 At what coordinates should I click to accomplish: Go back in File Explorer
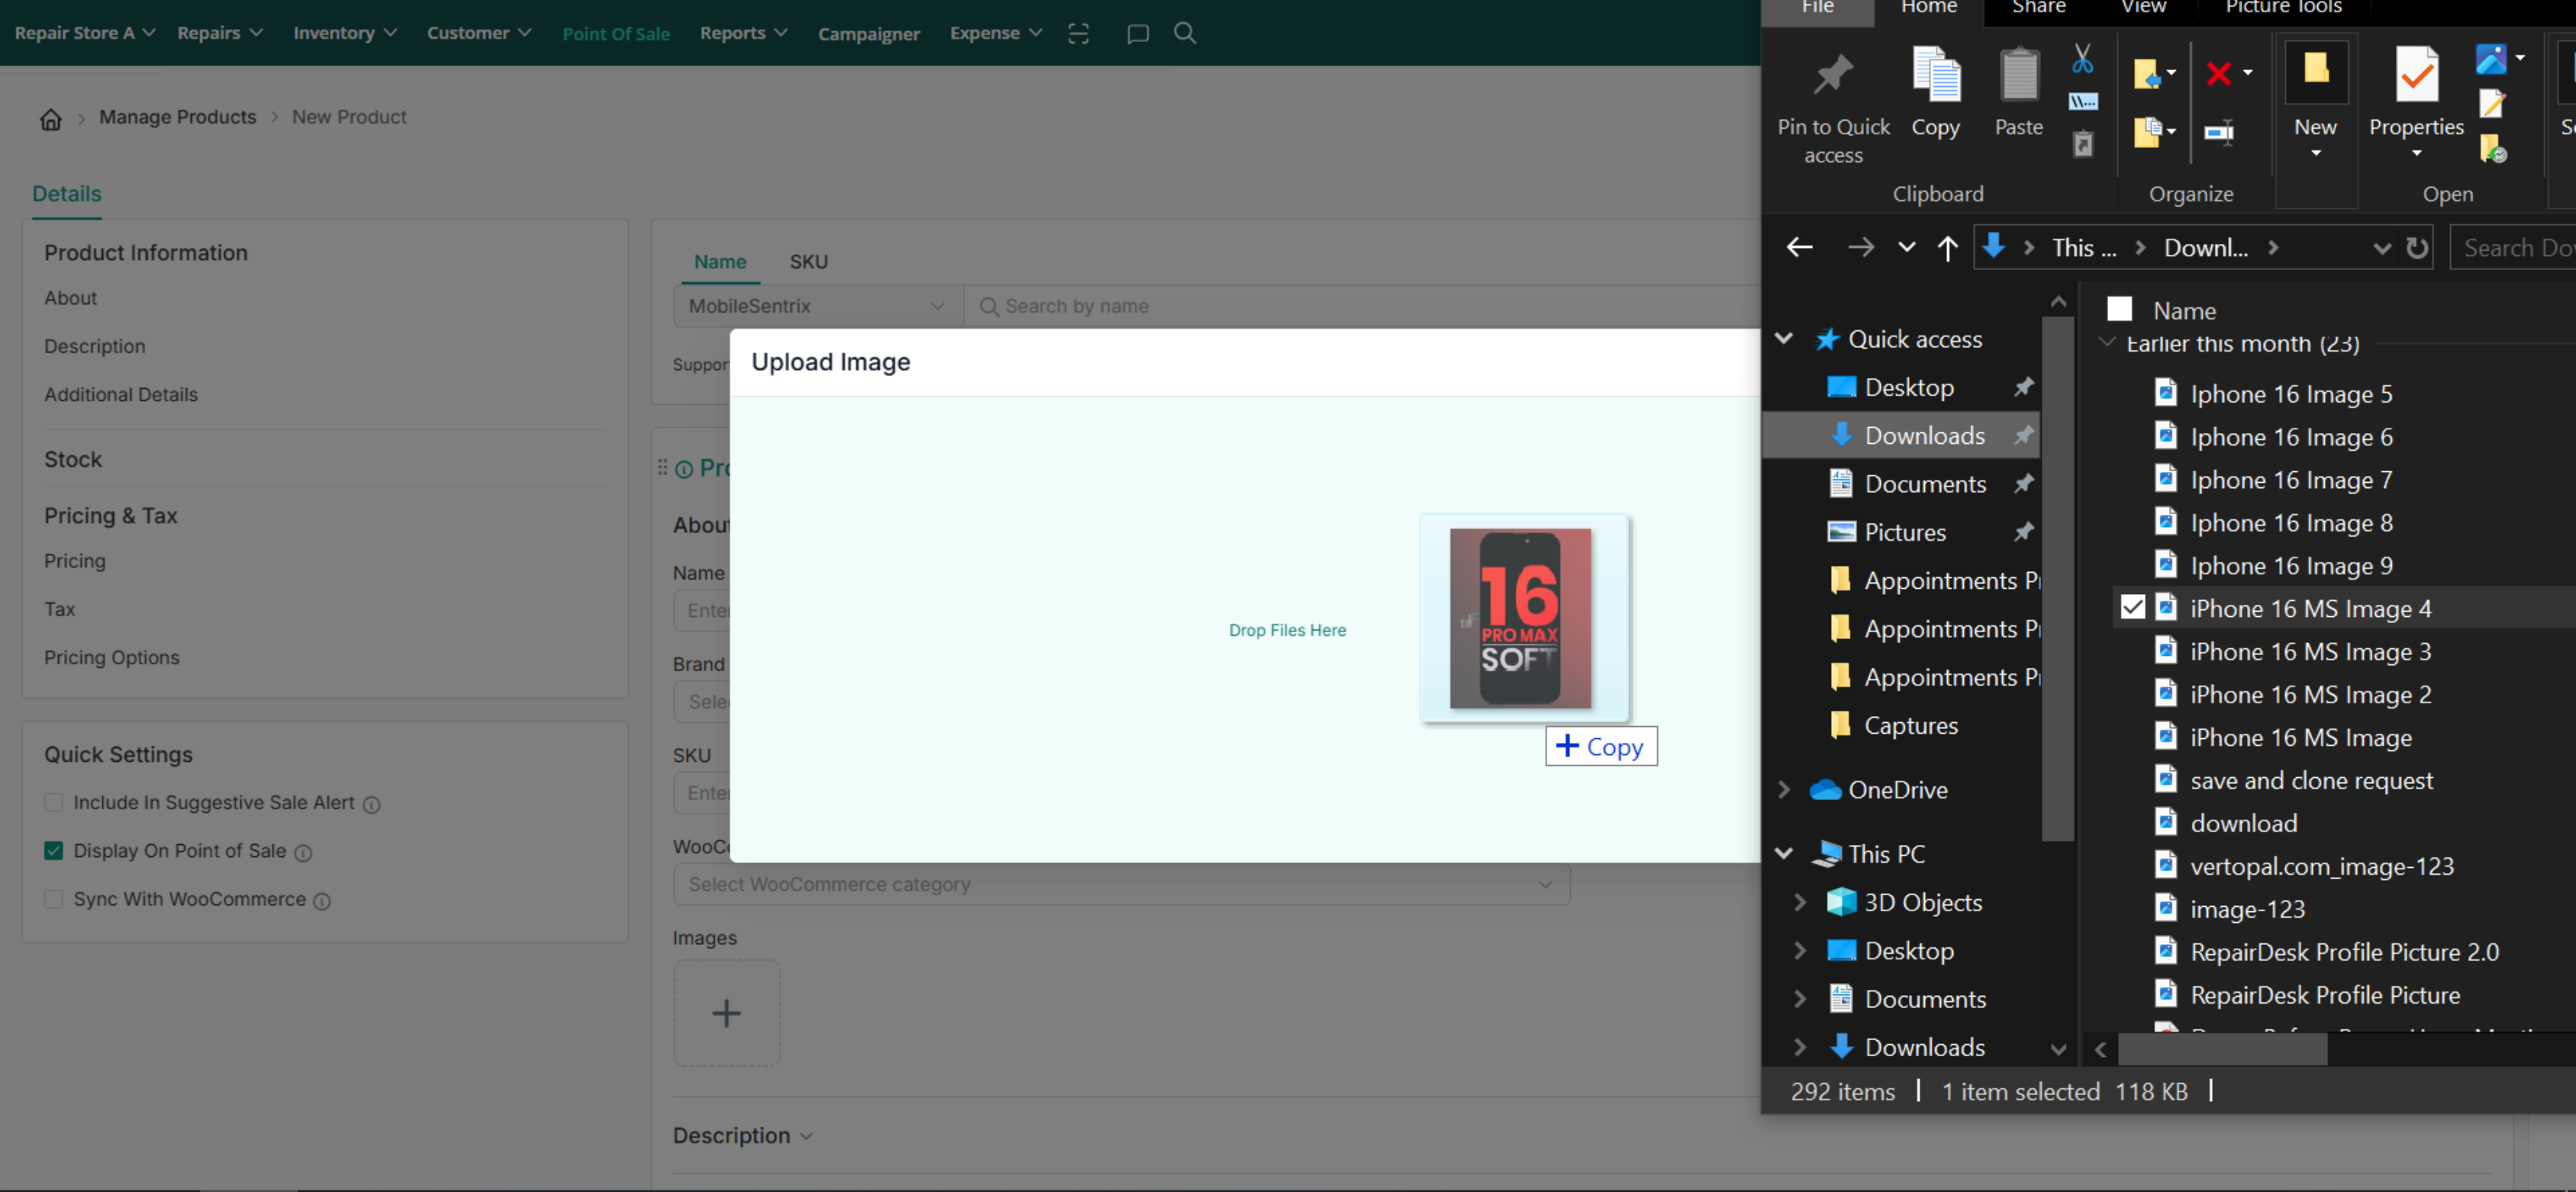[x=1799, y=247]
